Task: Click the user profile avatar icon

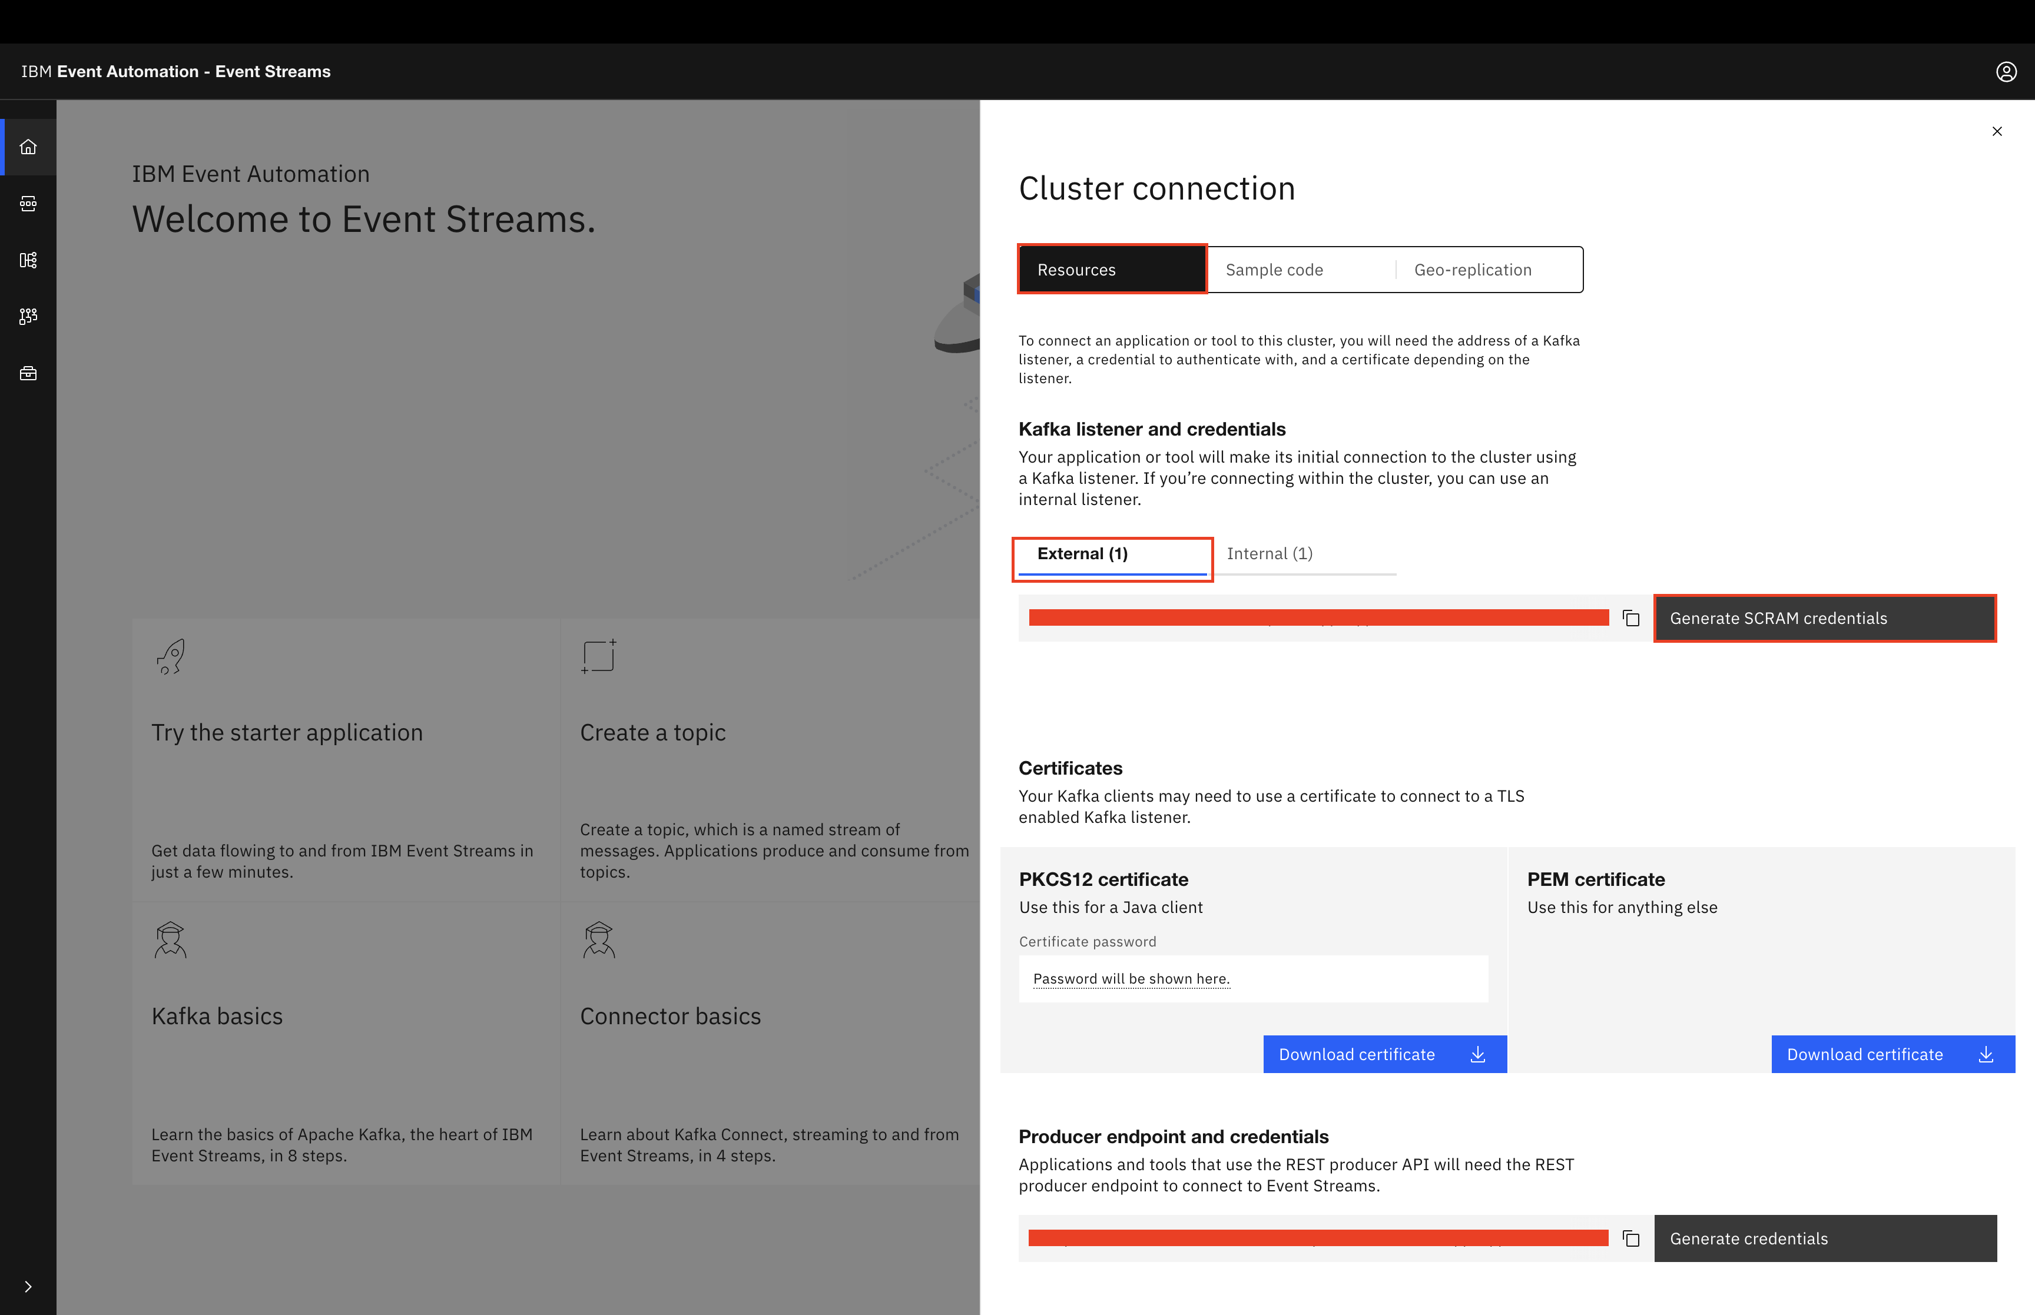Action: [x=2006, y=72]
